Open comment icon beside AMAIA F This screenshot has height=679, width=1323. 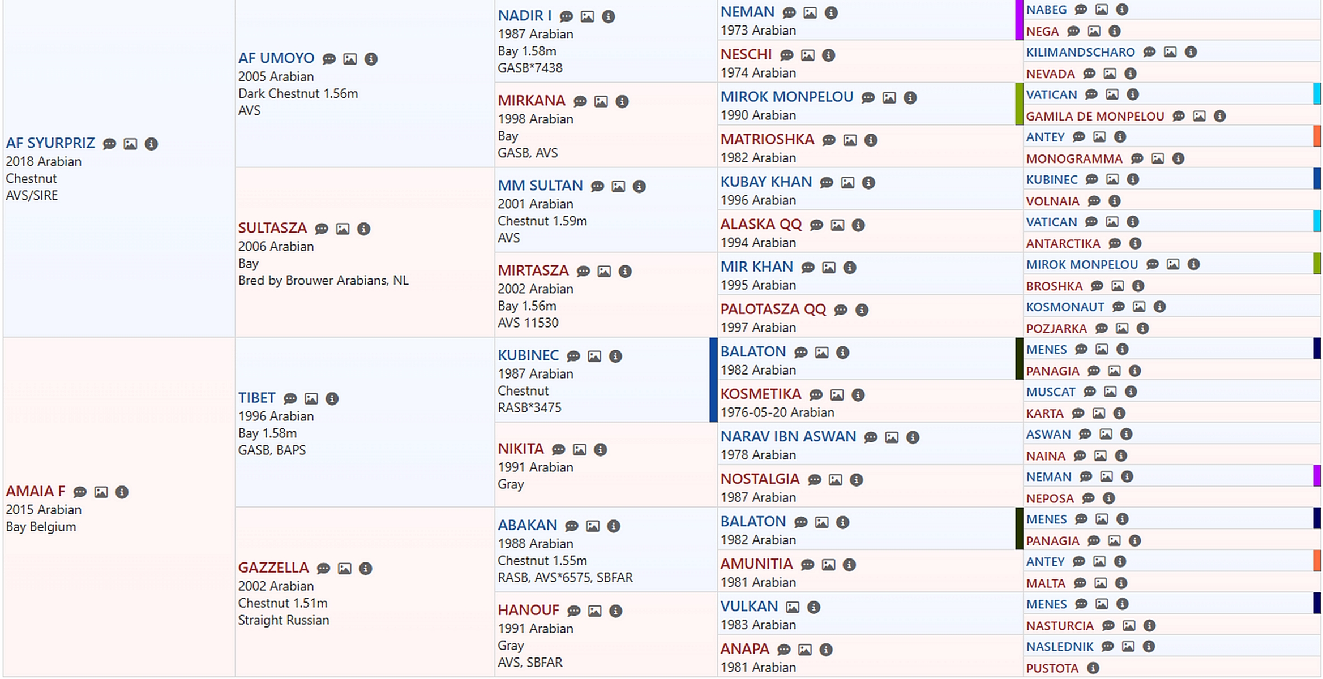click(80, 492)
